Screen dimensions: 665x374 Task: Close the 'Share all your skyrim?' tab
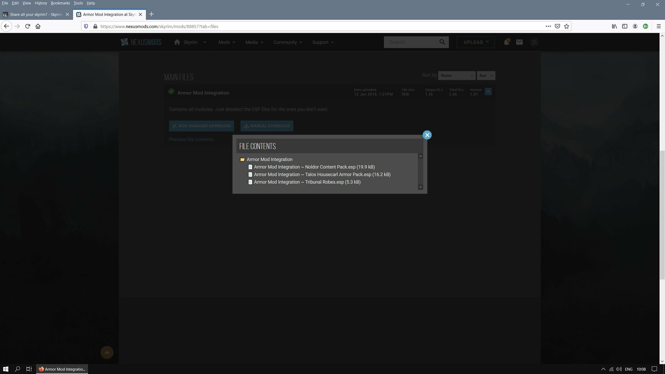click(68, 15)
